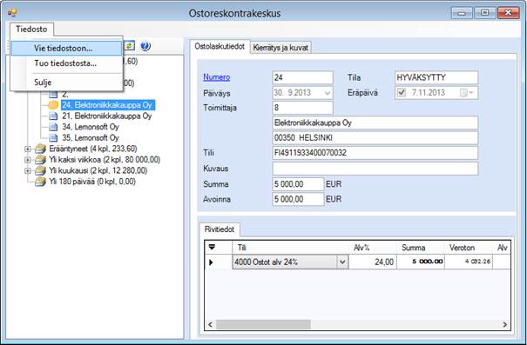Click the grid horizontal scrollbar thumb

coord(263,324)
